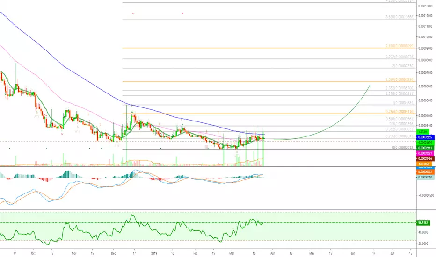Jump to Jun on the time axis
The image size is (436, 257).
pyautogui.click(x=353, y=253)
